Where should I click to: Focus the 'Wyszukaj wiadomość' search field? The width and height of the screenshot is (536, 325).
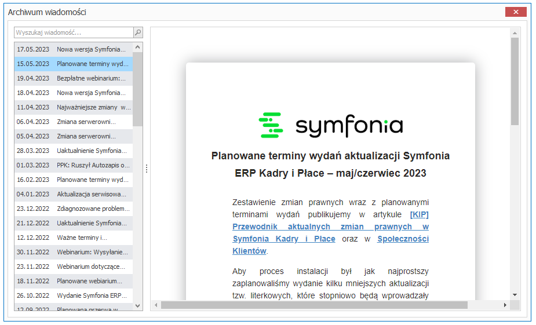coord(74,32)
